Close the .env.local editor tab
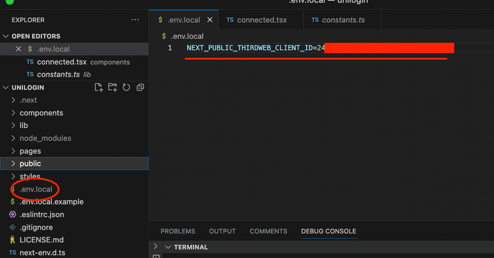 pos(210,20)
